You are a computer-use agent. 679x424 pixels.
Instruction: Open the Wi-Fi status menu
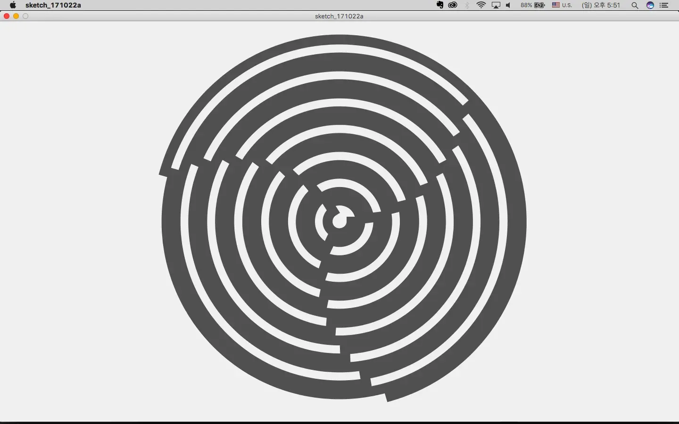pyautogui.click(x=481, y=5)
